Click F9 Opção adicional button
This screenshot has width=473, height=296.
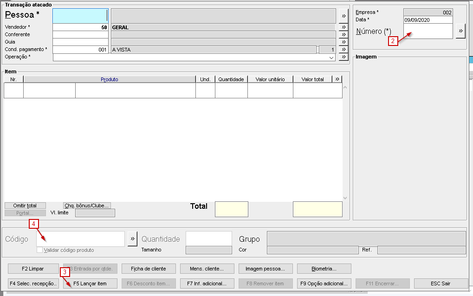coord(324,283)
